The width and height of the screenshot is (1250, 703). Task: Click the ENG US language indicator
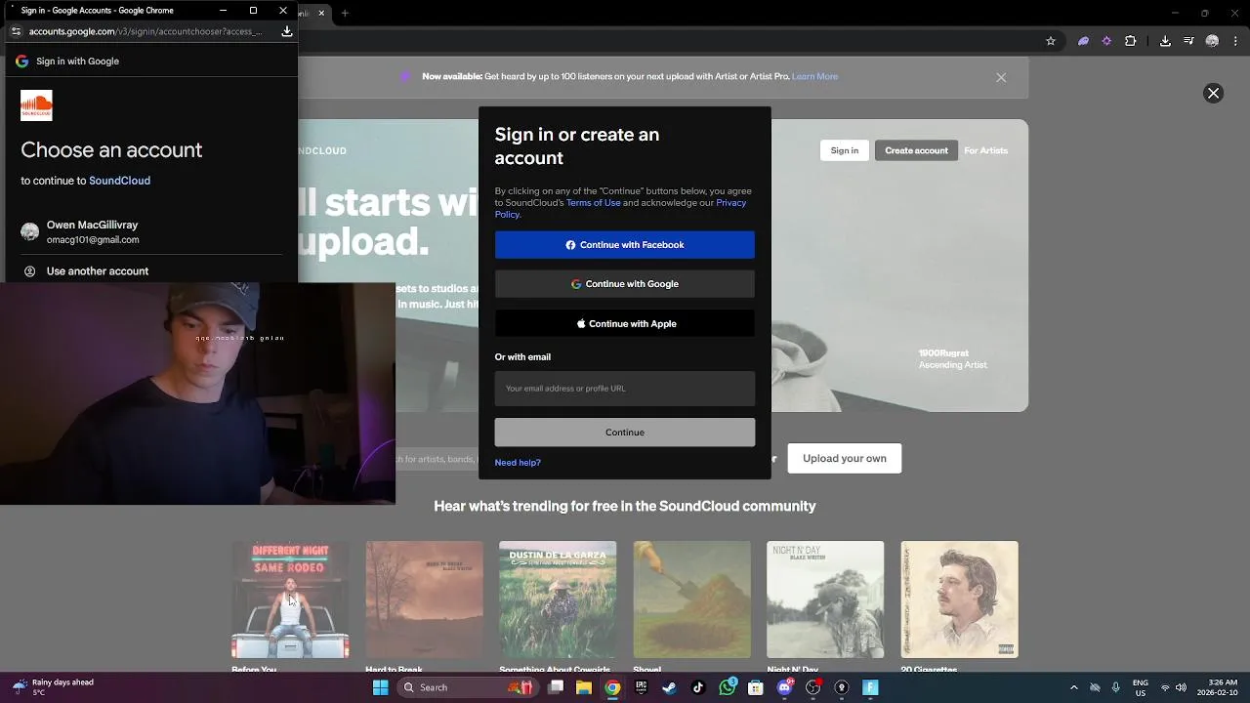pos(1140,687)
